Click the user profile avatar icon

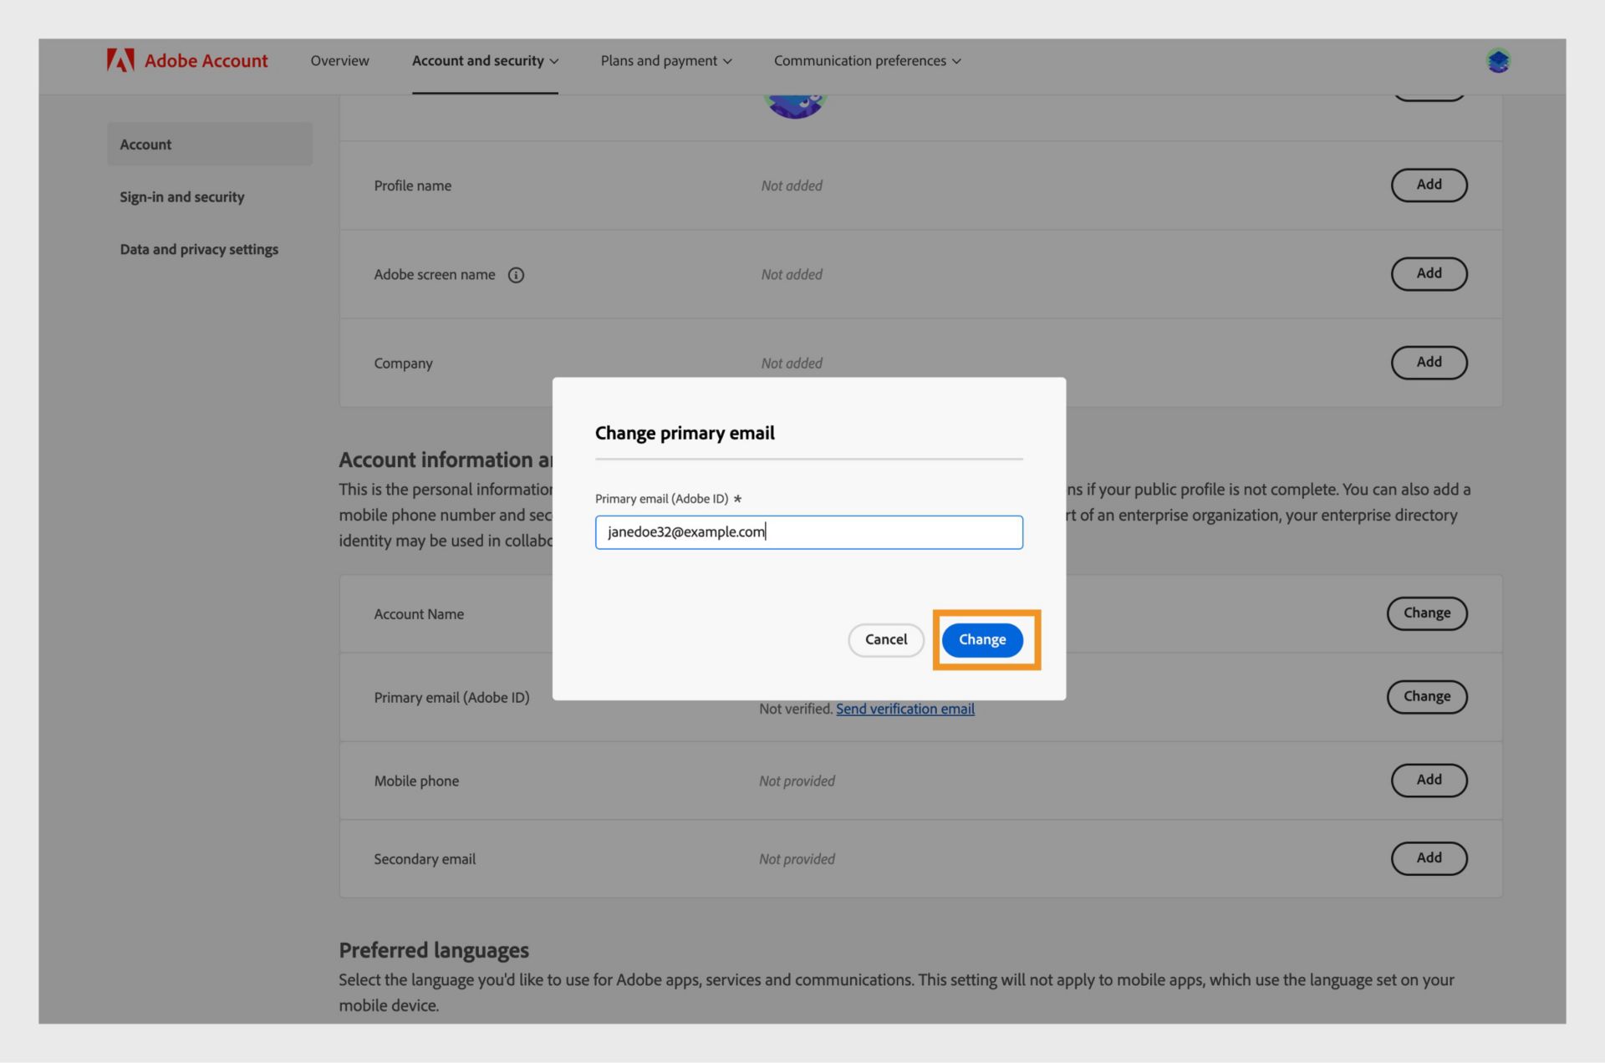tap(1497, 60)
